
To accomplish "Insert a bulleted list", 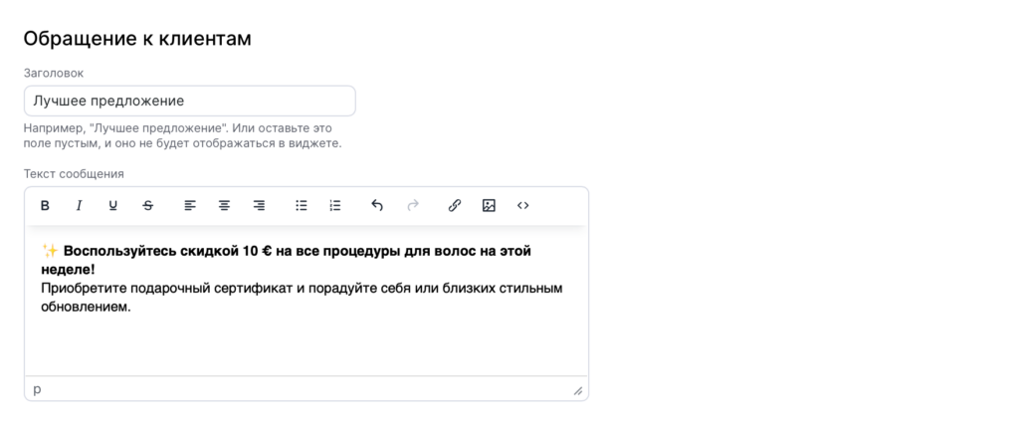I will [x=302, y=206].
